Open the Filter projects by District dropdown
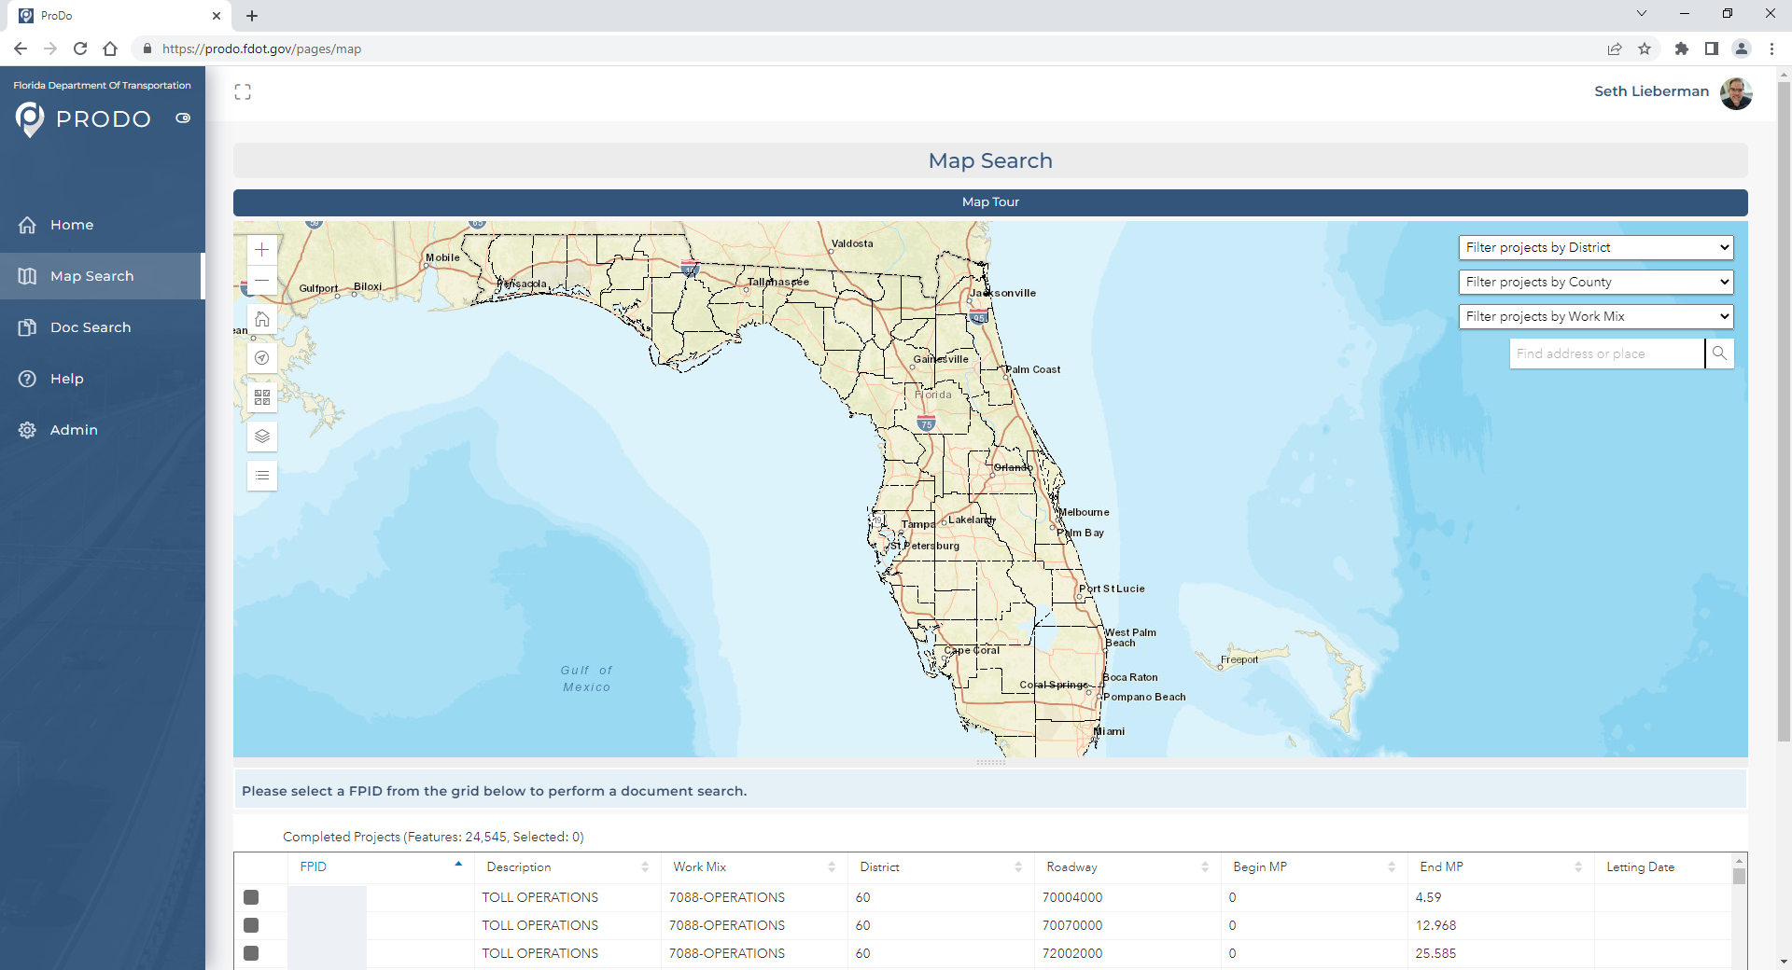This screenshot has height=970, width=1792. click(x=1596, y=247)
